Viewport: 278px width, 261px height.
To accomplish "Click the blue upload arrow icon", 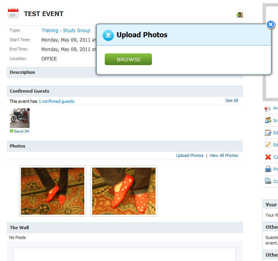I will 108,35.
